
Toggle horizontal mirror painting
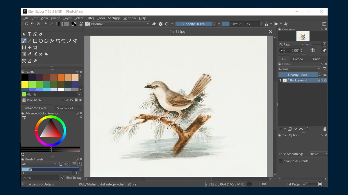(x=266, y=24)
